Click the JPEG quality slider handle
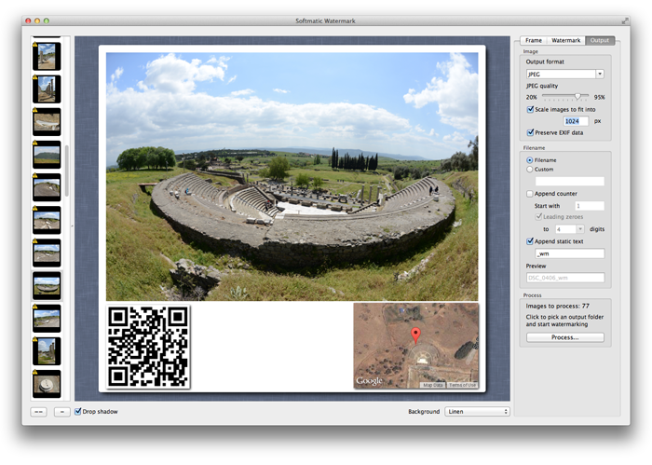This screenshot has width=652, height=465. (x=577, y=97)
